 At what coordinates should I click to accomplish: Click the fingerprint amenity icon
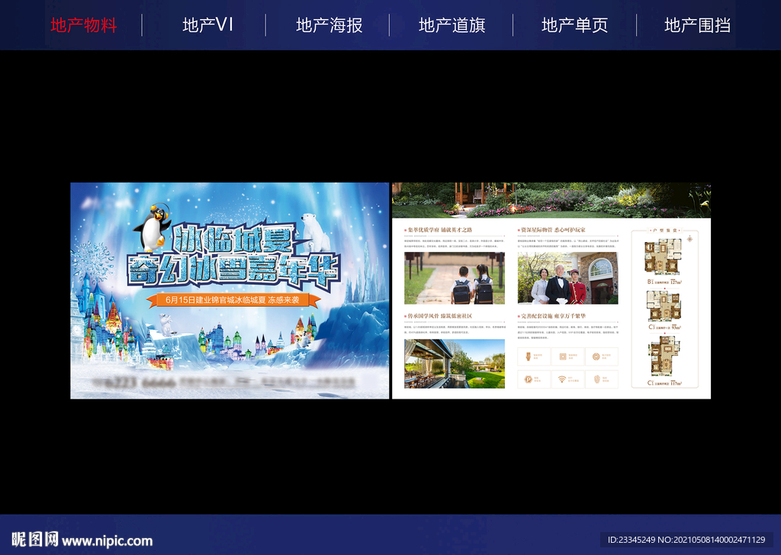pyautogui.click(x=596, y=379)
